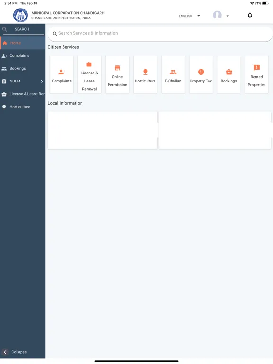This screenshot has height=364, width=273.
Task: Open the Bookings service card
Action: click(x=228, y=74)
